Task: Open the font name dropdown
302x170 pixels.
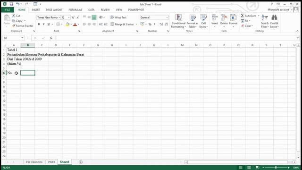Action: (x=59, y=17)
